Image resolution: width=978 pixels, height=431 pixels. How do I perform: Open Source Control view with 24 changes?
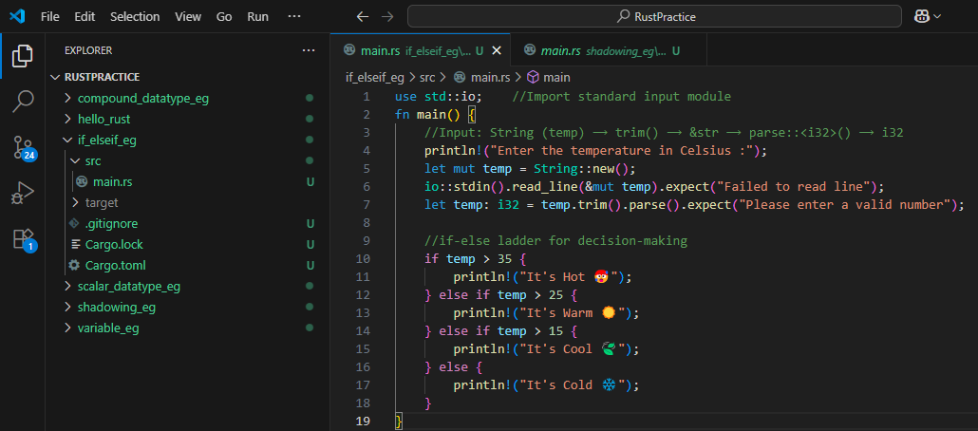tap(23, 147)
